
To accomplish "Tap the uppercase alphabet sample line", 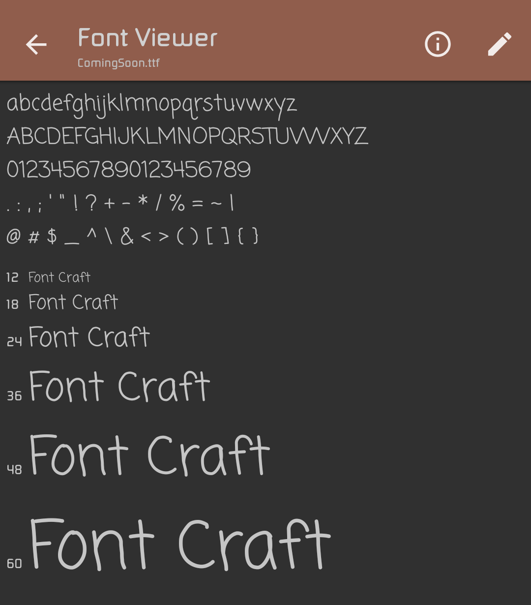I will pos(187,136).
